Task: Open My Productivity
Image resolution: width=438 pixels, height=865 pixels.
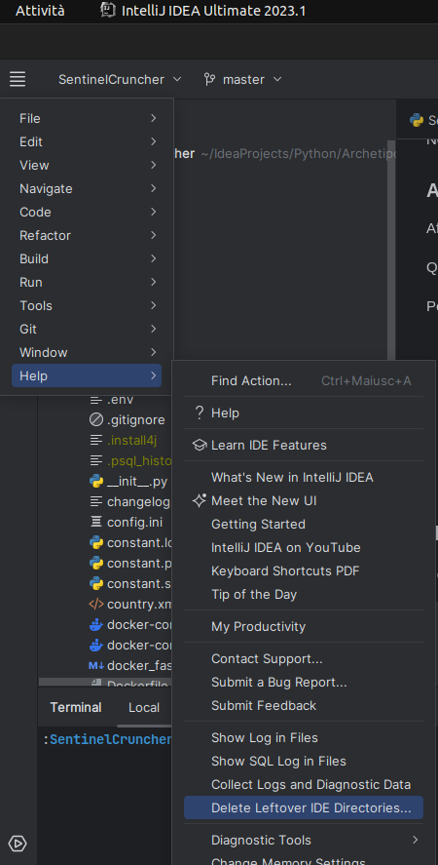Action: 304,626
